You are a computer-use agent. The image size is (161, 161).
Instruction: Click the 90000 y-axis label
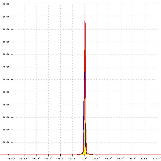(x=6, y=42)
